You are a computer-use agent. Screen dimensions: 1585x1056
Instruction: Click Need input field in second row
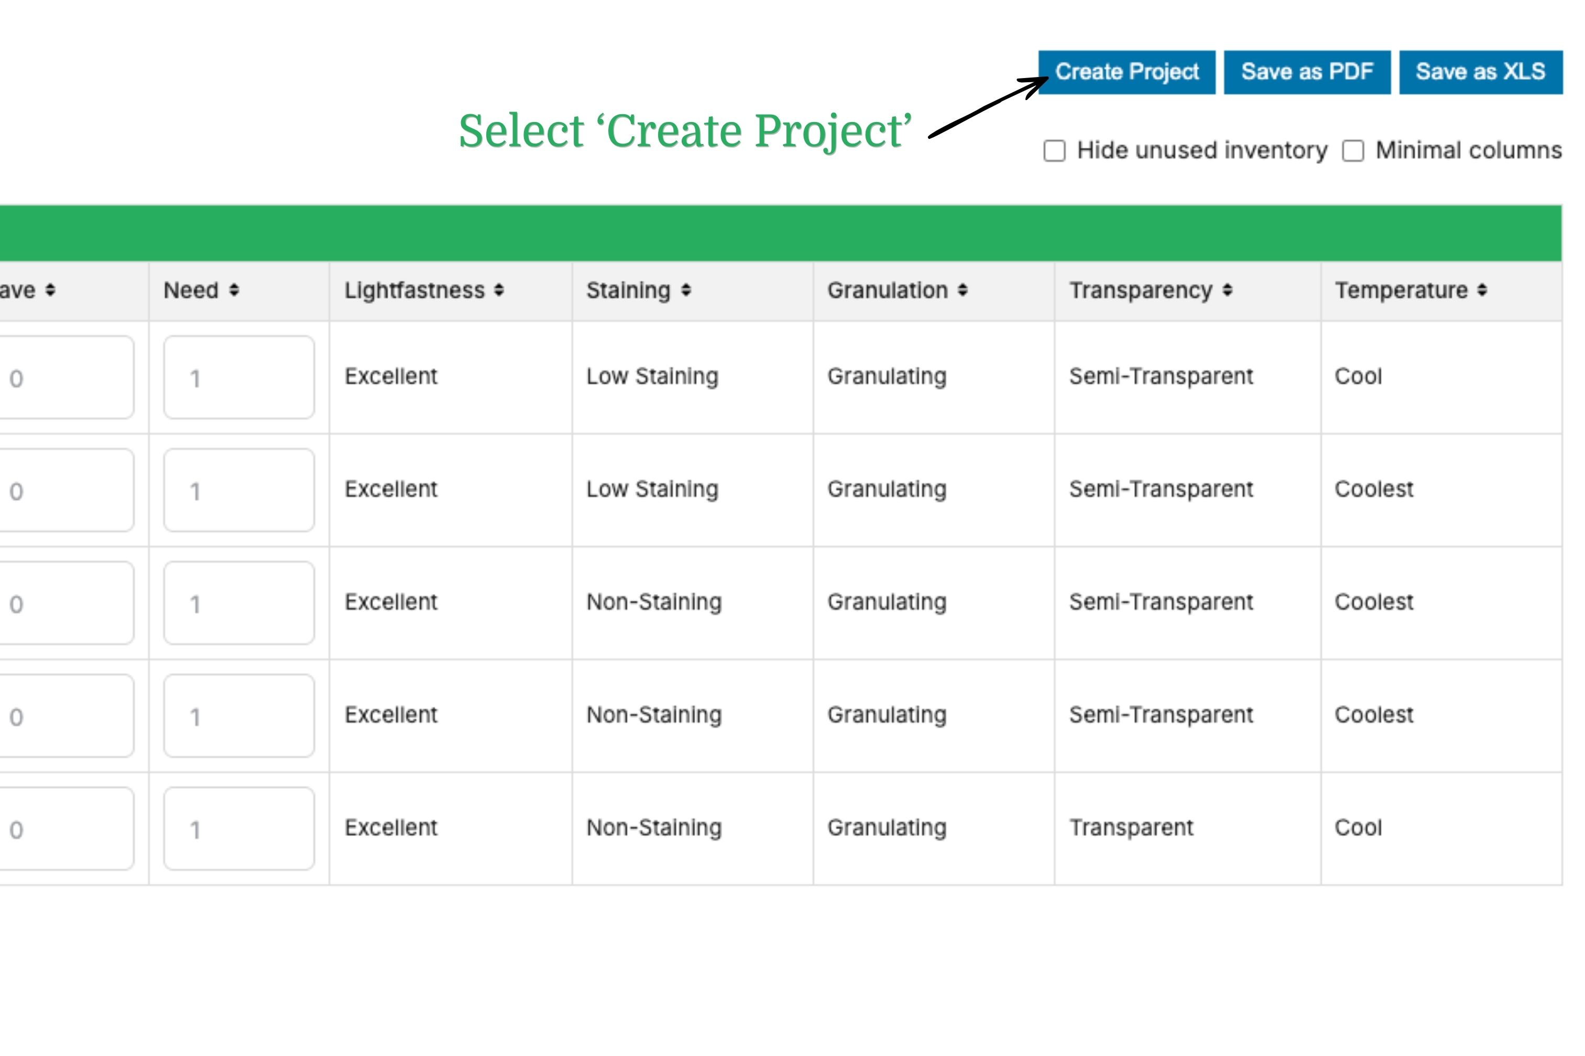pyautogui.click(x=238, y=490)
